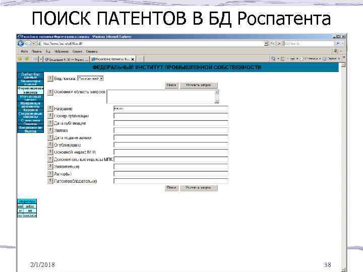
Task: Click help '?' button beside Основная область запроса
Action: [x=50, y=92]
